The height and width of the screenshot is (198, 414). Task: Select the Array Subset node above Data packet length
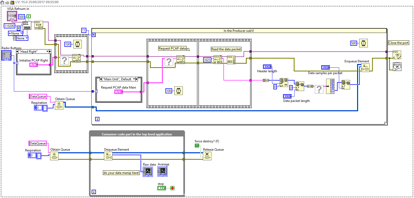tap(300, 86)
